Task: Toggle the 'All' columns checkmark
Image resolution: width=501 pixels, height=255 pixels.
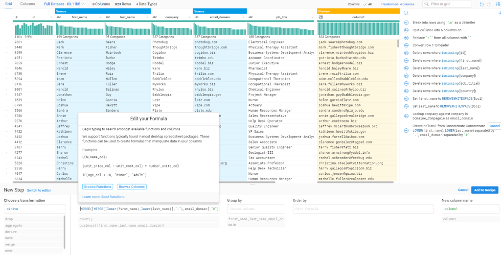Action: coord(367,4)
